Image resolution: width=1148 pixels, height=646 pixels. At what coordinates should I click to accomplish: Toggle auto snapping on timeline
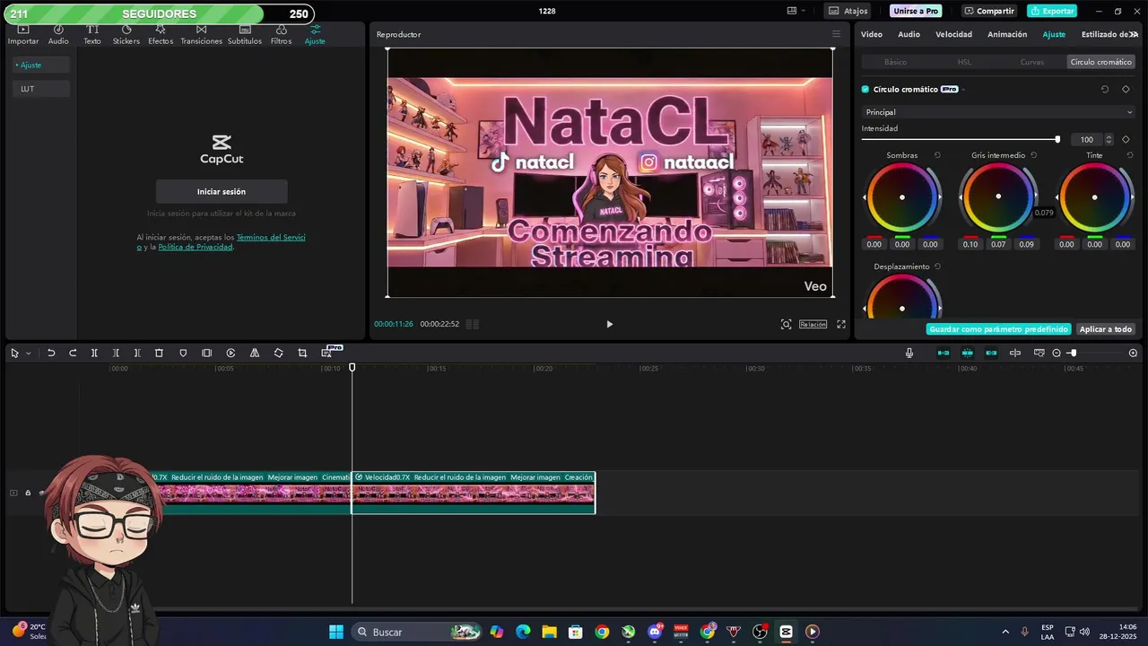pos(968,354)
